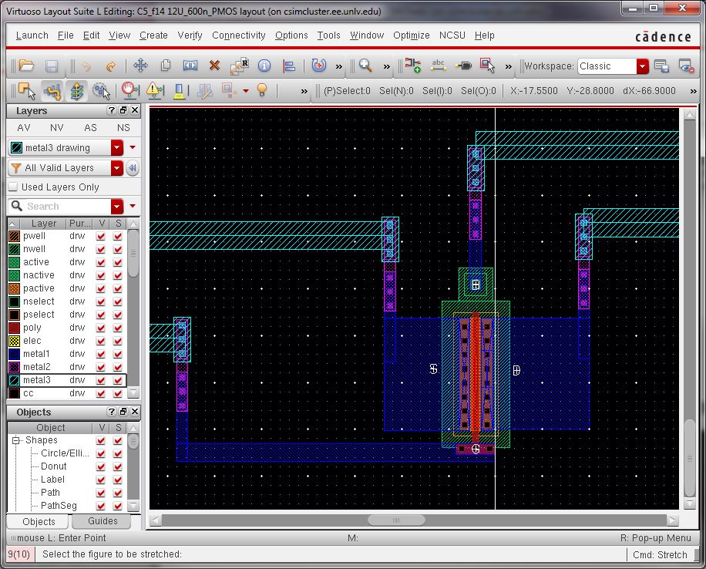Click the red X Delete icon
This screenshot has height=569, width=706.
pyautogui.click(x=214, y=66)
